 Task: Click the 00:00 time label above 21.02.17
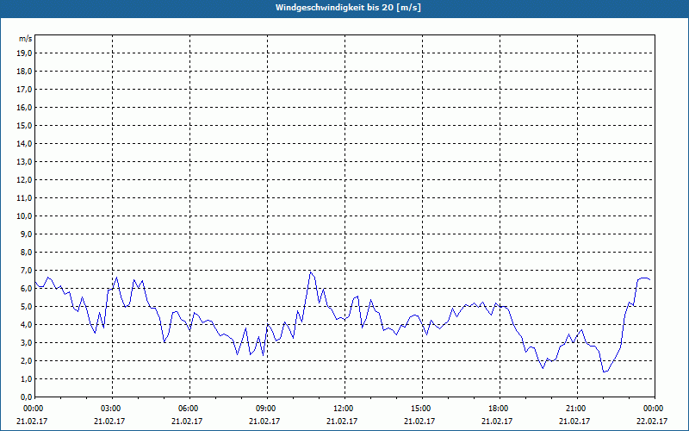34,409
